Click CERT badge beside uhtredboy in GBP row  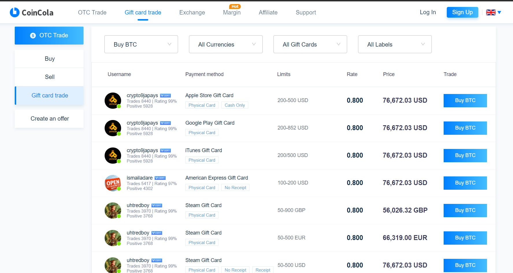point(157,205)
